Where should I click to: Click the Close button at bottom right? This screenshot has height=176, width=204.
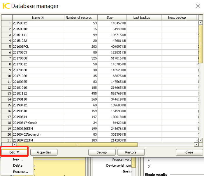tap(189, 152)
